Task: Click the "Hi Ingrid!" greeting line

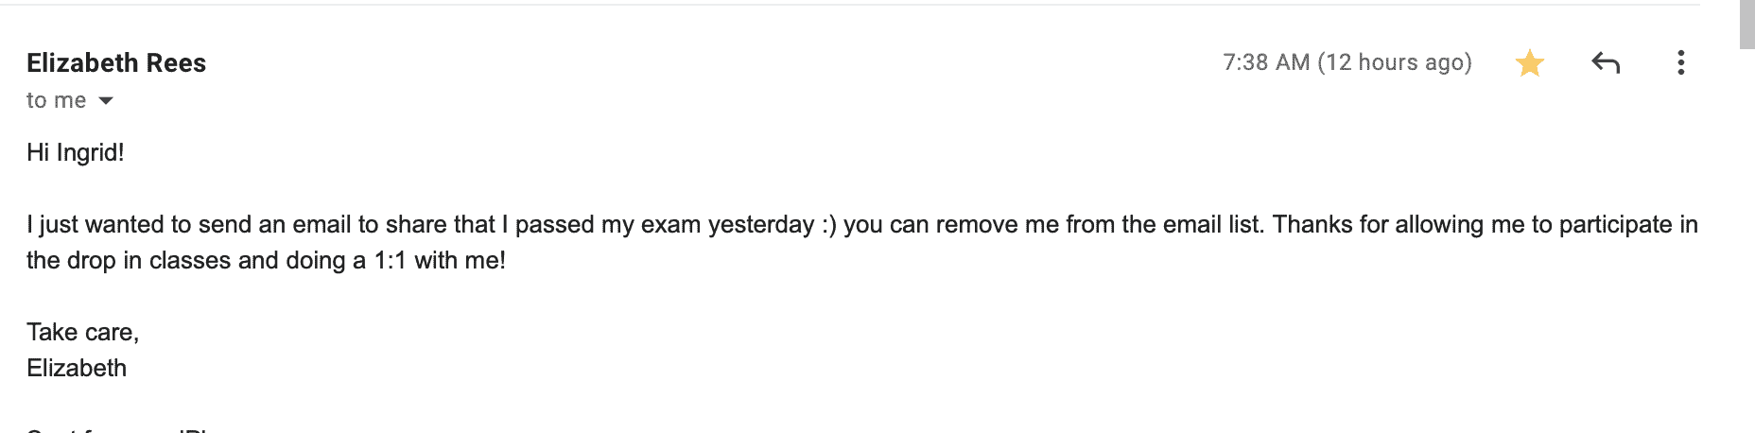Action: pos(76,152)
